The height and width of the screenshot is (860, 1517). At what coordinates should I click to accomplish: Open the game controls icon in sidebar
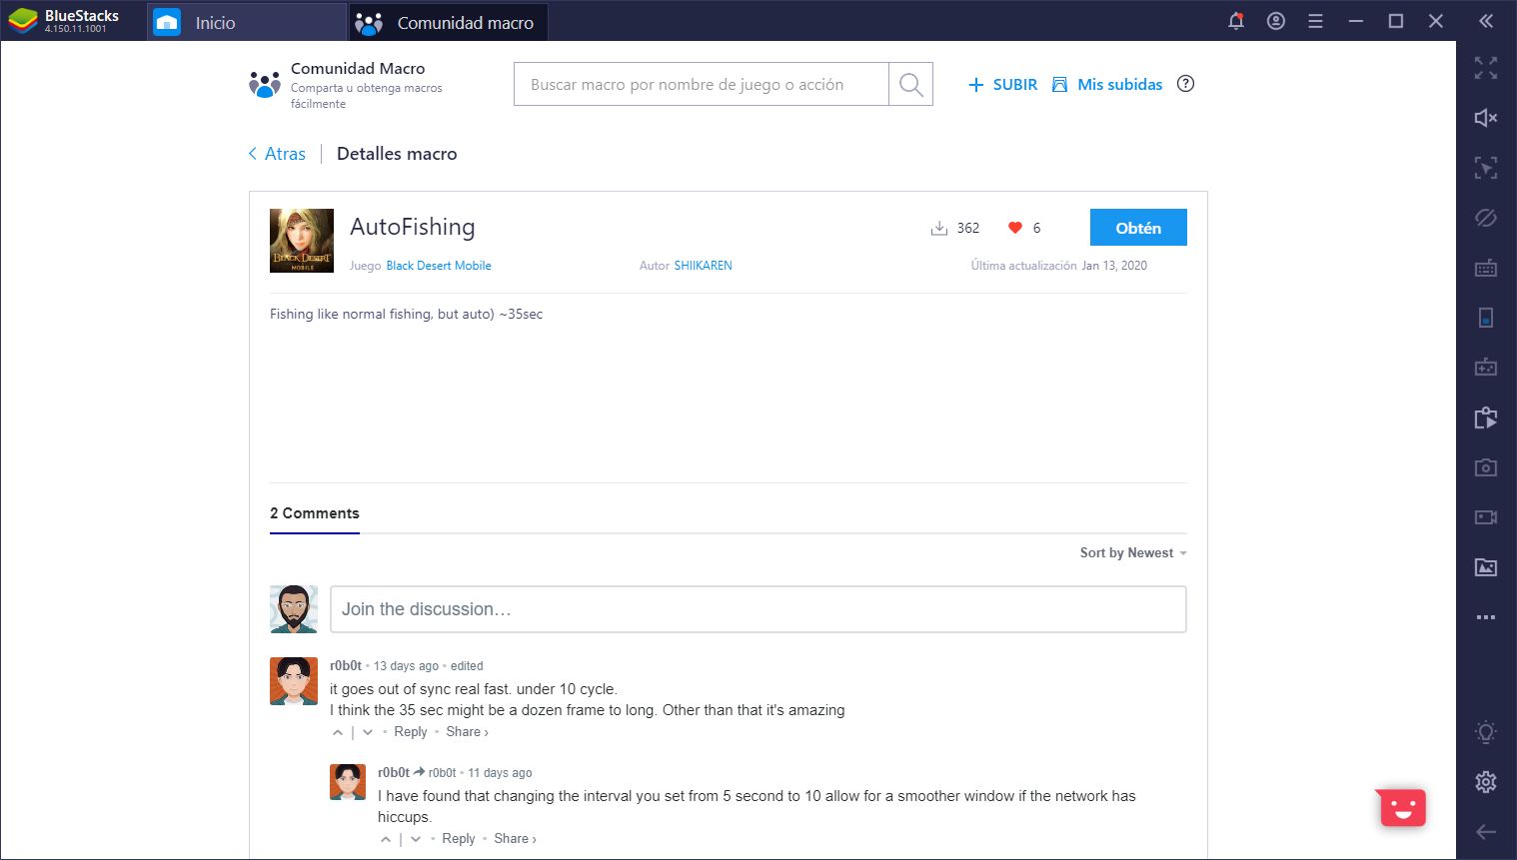[x=1486, y=368]
